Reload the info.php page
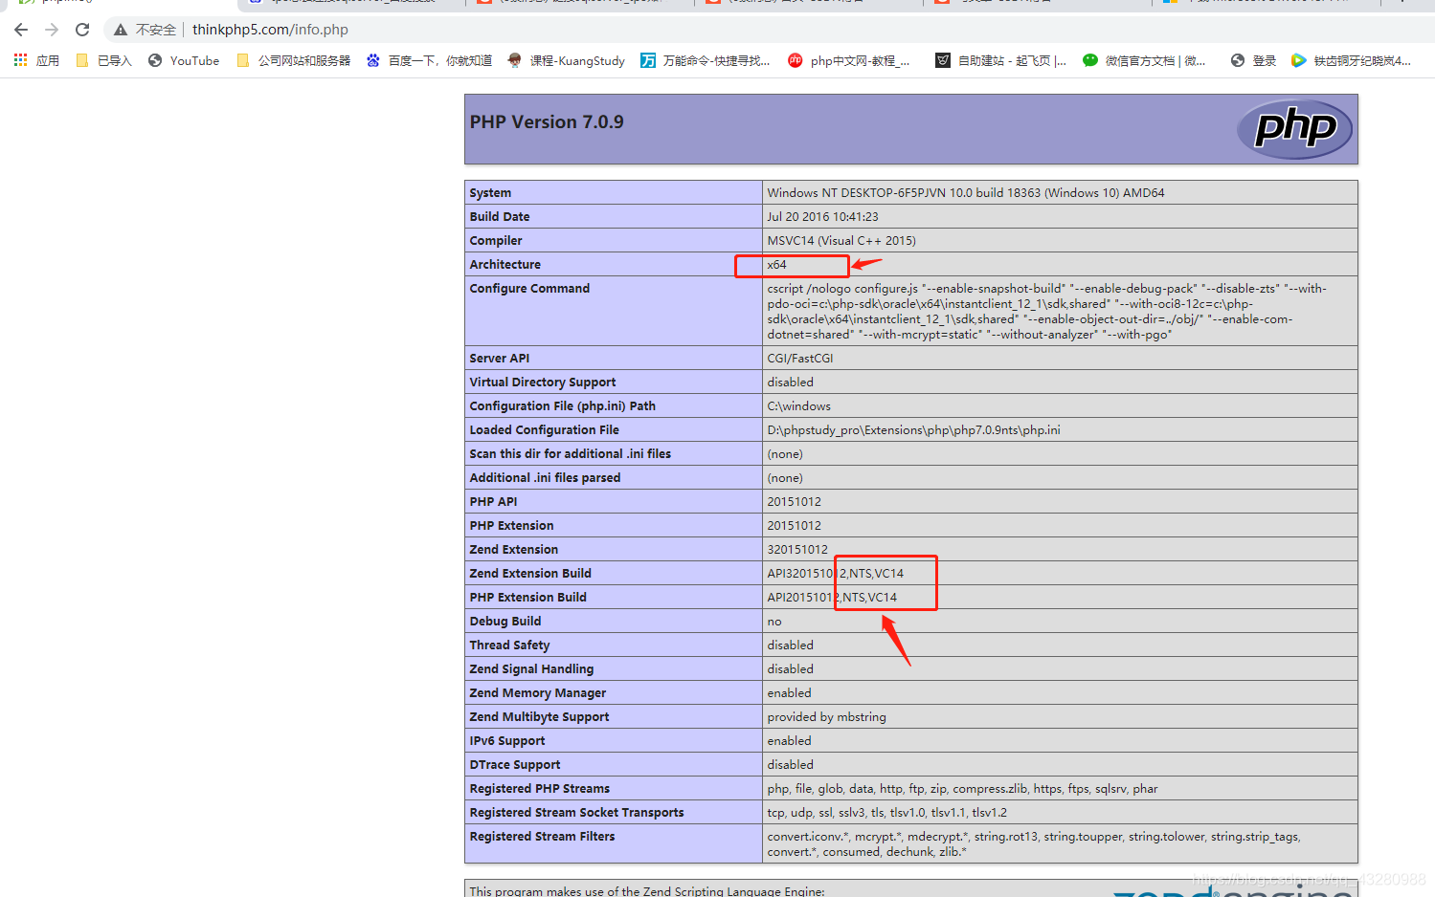1435x897 pixels. (82, 30)
